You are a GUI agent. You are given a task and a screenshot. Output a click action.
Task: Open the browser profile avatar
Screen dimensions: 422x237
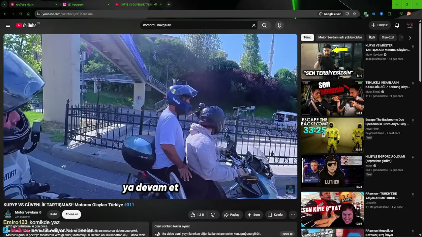click(x=409, y=14)
